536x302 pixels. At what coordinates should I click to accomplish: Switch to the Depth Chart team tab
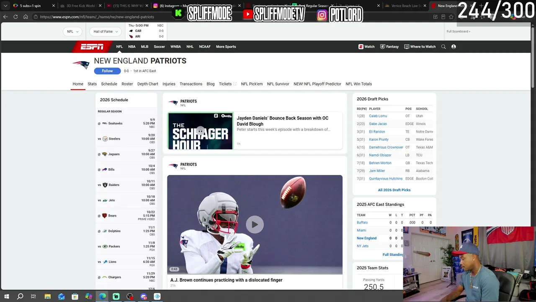pyautogui.click(x=148, y=84)
